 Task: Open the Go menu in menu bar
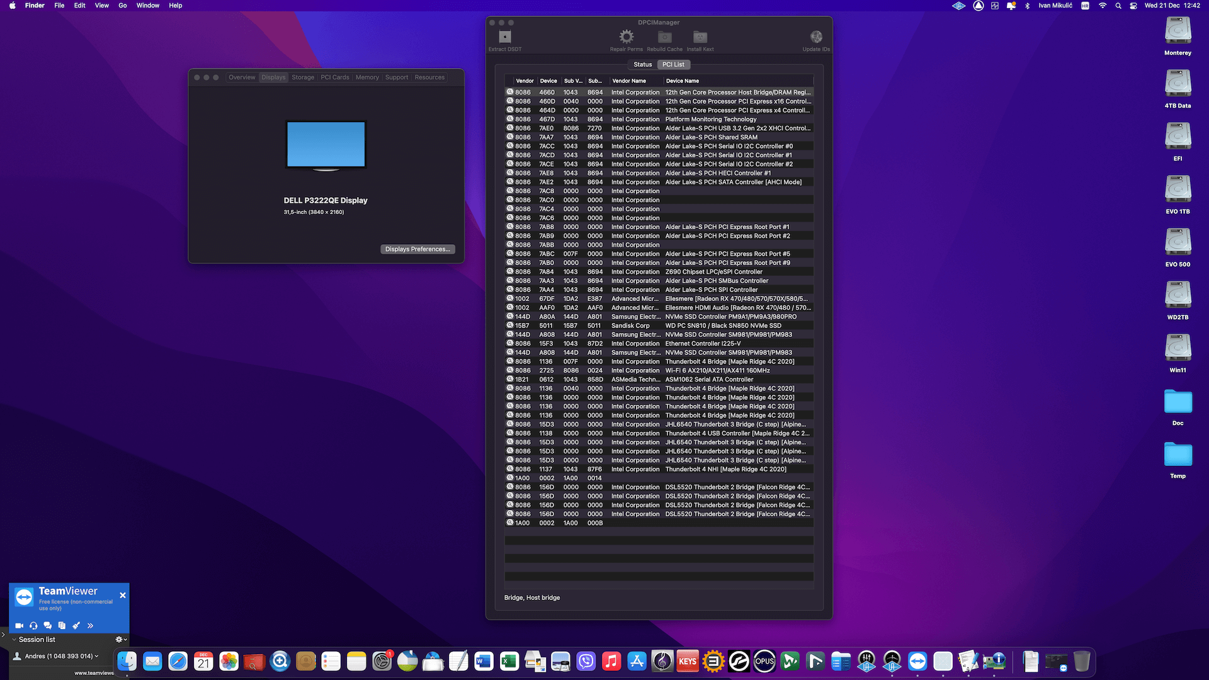click(x=123, y=6)
